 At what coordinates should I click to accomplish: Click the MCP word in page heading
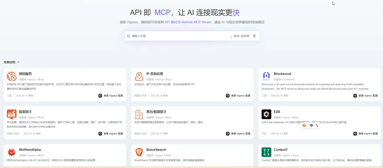tap(162, 12)
